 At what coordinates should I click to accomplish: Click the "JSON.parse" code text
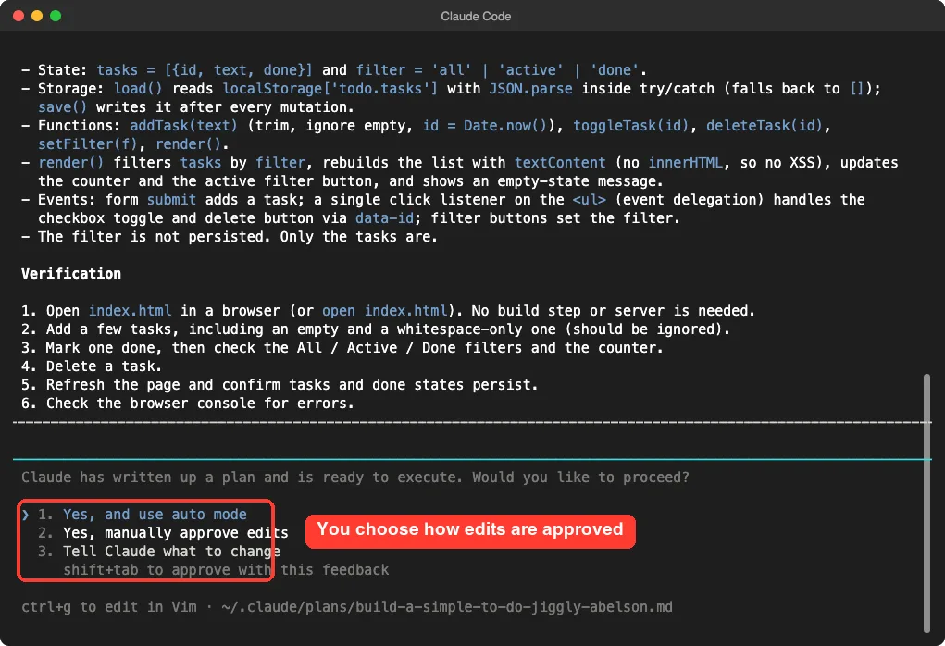click(530, 89)
